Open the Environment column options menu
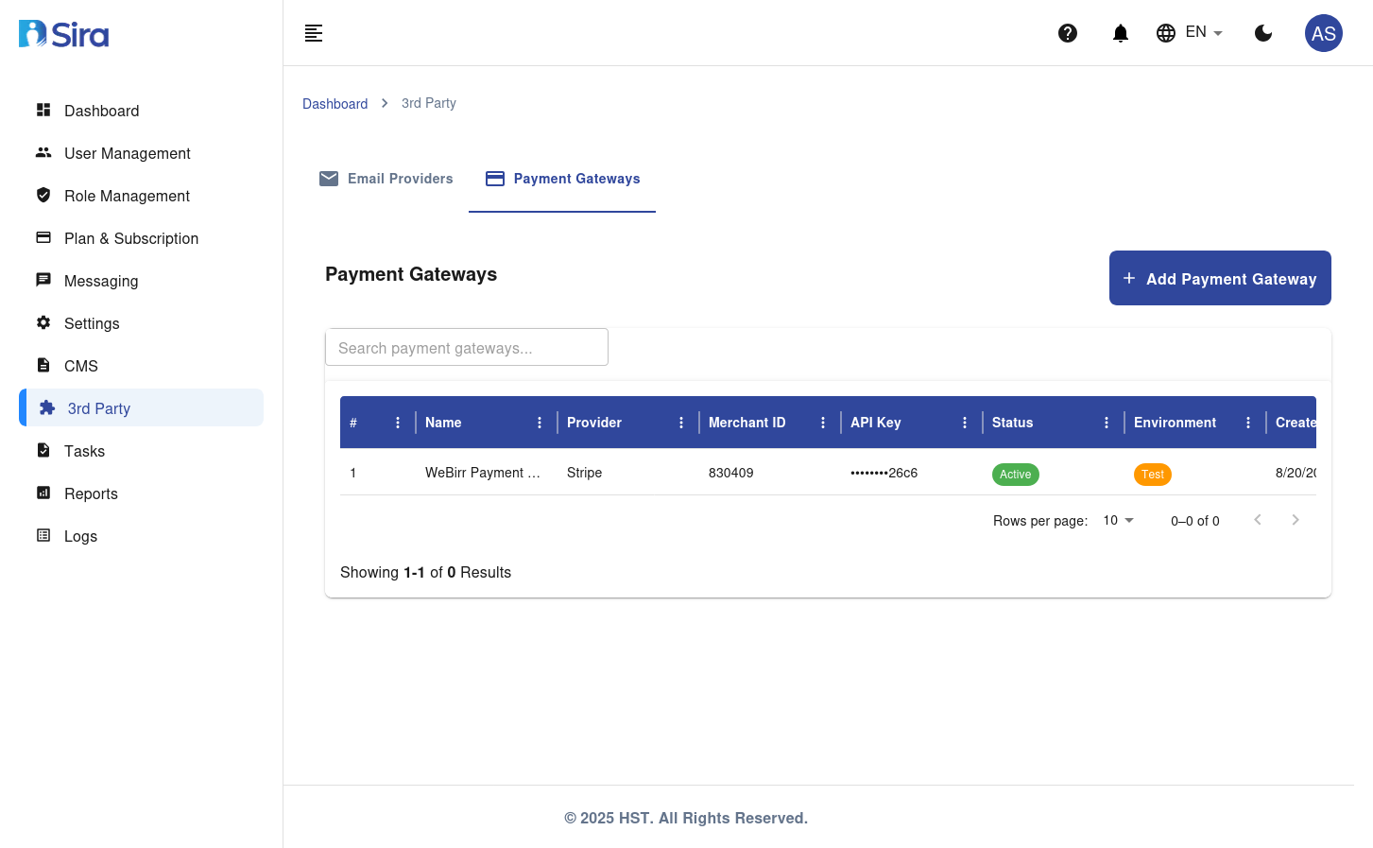1373x848 pixels. point(1248,423)
